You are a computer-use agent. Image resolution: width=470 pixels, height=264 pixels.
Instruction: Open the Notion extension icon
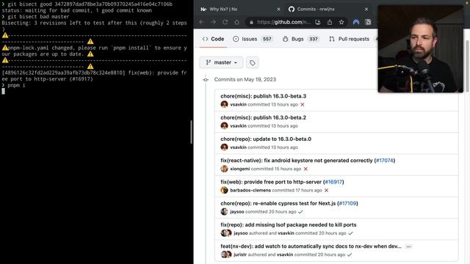click(368, 22)
